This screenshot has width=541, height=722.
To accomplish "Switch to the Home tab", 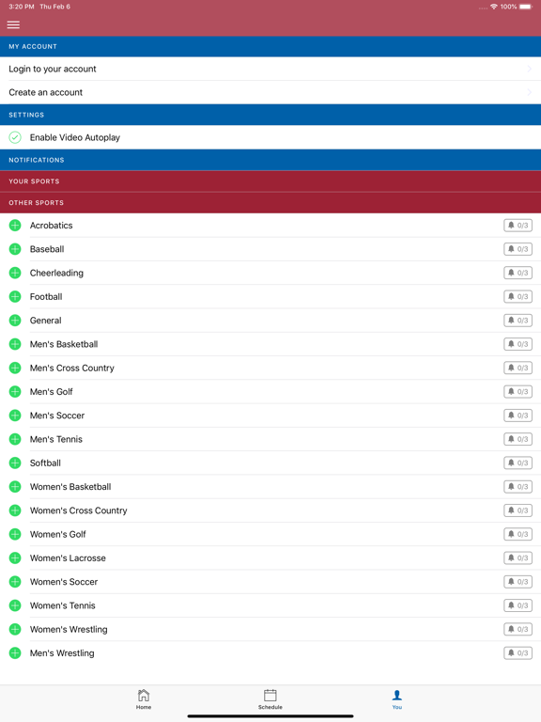I will tap(144, 699).
